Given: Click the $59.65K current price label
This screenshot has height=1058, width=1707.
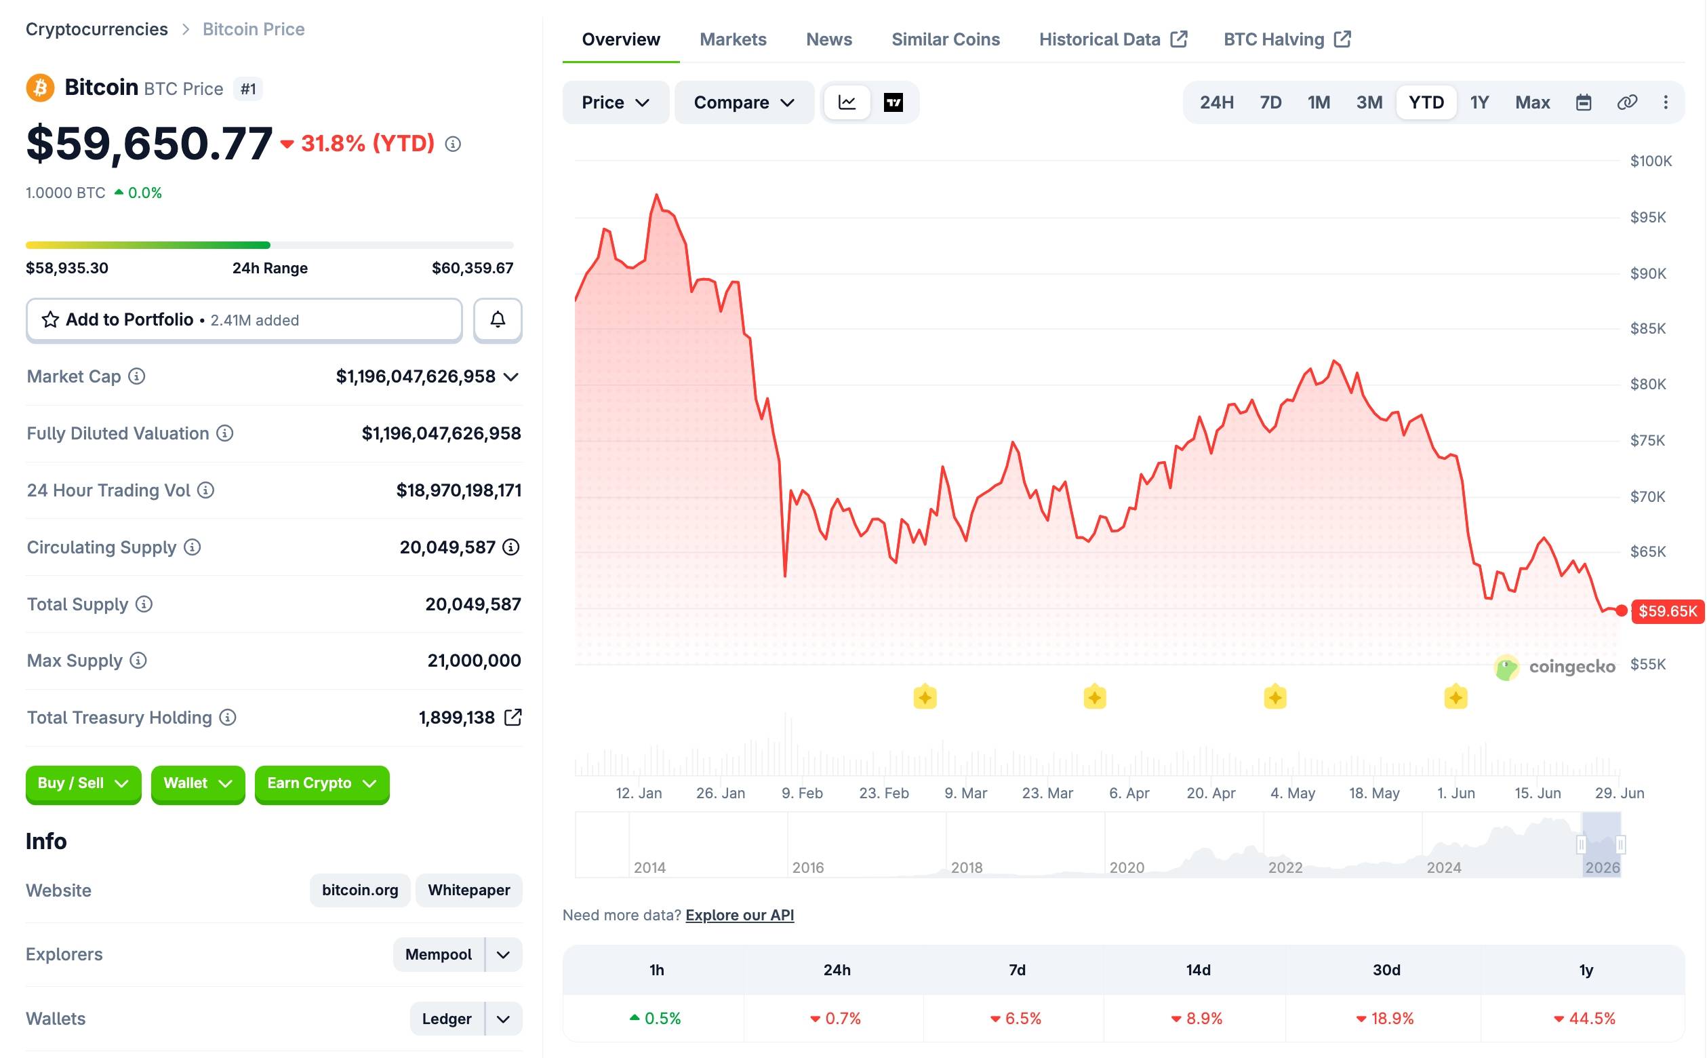Looking at the screenshot, I should tap(1667, 611).
